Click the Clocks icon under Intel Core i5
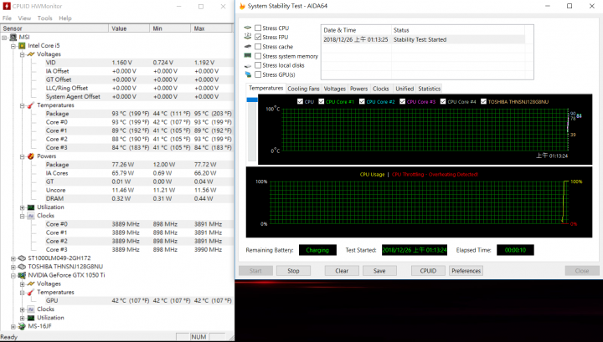603x342 pixels. pos(31,216)
